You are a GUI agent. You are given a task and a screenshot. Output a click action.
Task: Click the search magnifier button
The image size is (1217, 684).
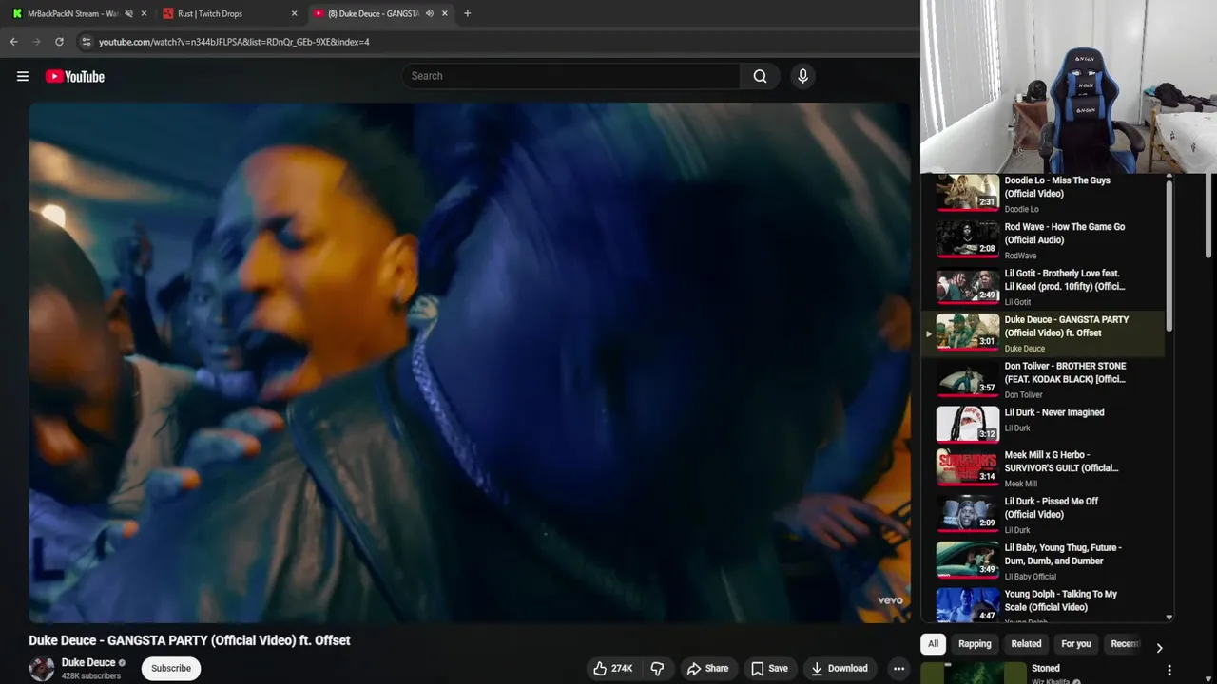pos(760,76)
